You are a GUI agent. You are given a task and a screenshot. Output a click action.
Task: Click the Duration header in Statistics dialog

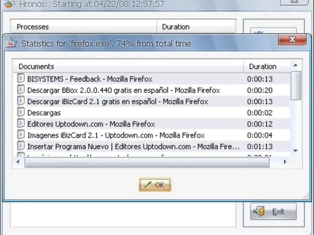click(267, 66)
